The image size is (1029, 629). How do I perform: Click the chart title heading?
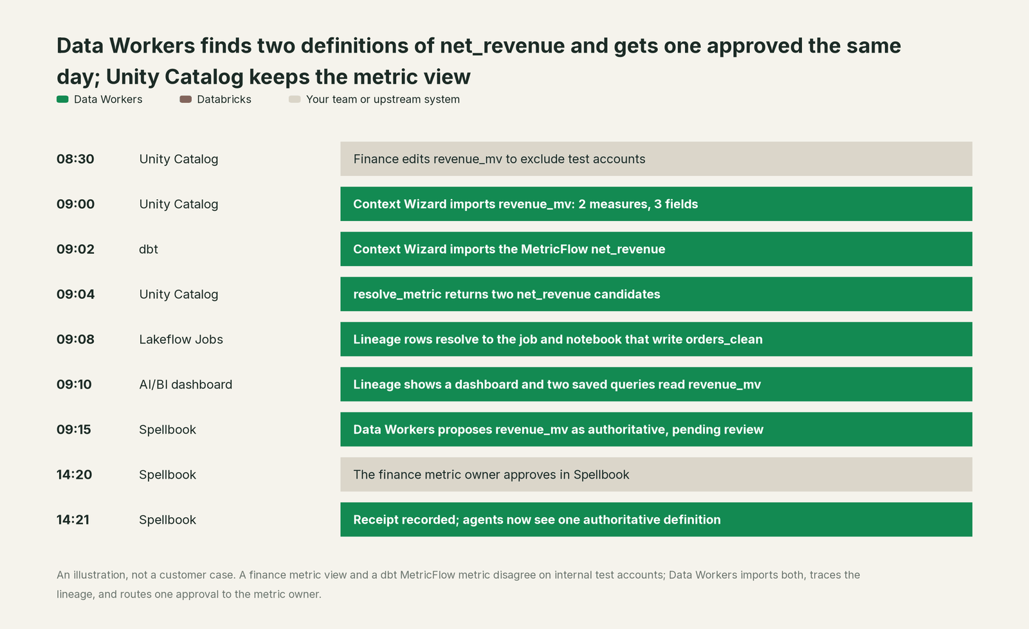[478, 61]
